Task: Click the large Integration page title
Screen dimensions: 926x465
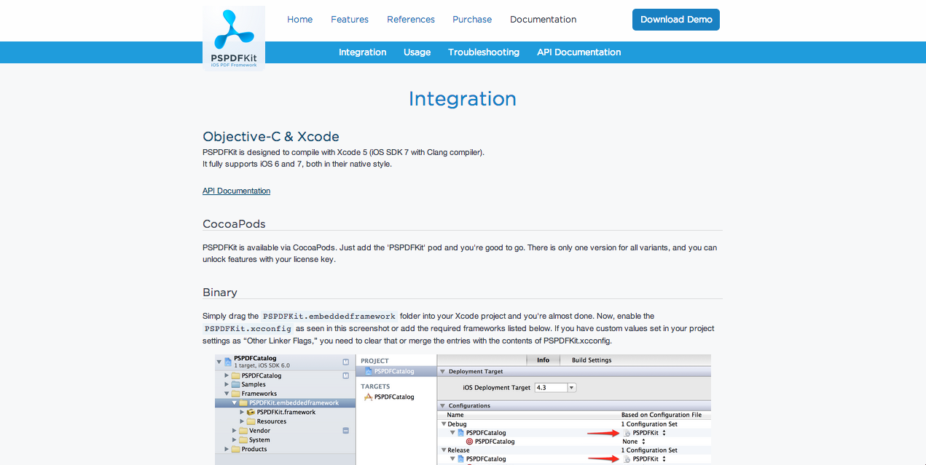Action: pos(463,99)
